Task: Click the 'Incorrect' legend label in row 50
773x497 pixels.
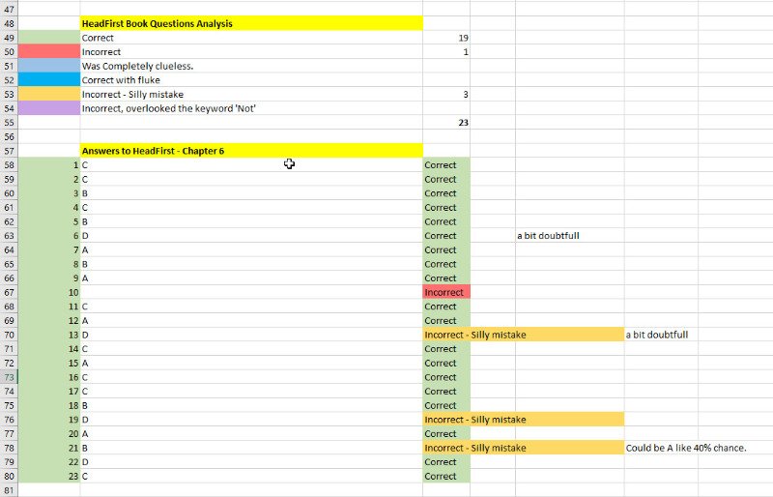Action: pos(251,52)
